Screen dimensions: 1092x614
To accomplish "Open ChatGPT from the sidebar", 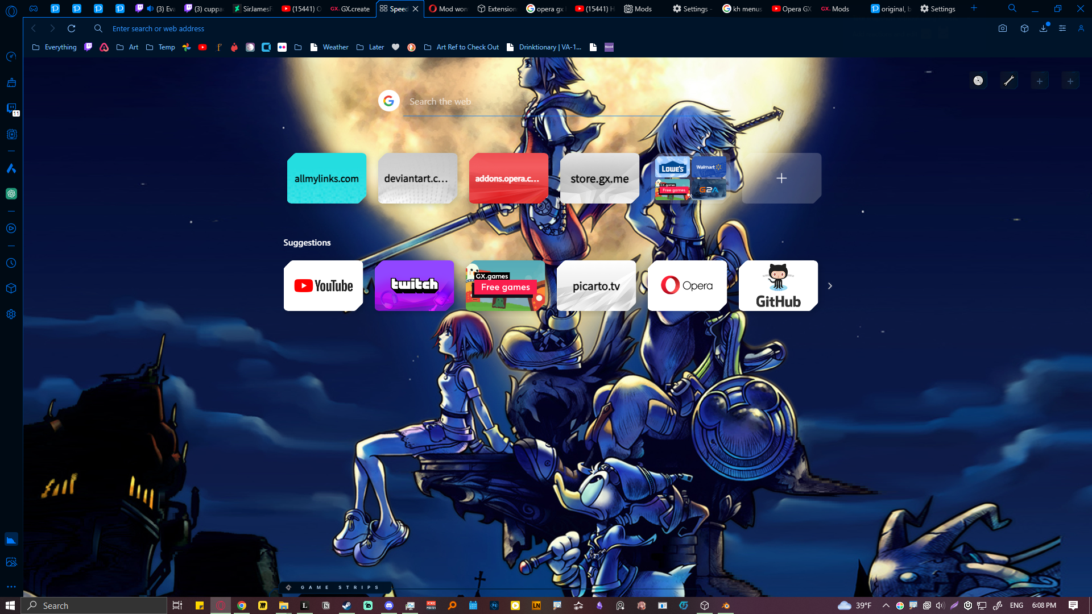I will [11, 194].
